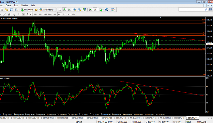This screenshot has width=213, height=123.
Task: Switch chart to bar chart icon
Action: click(x=60, y=10)
